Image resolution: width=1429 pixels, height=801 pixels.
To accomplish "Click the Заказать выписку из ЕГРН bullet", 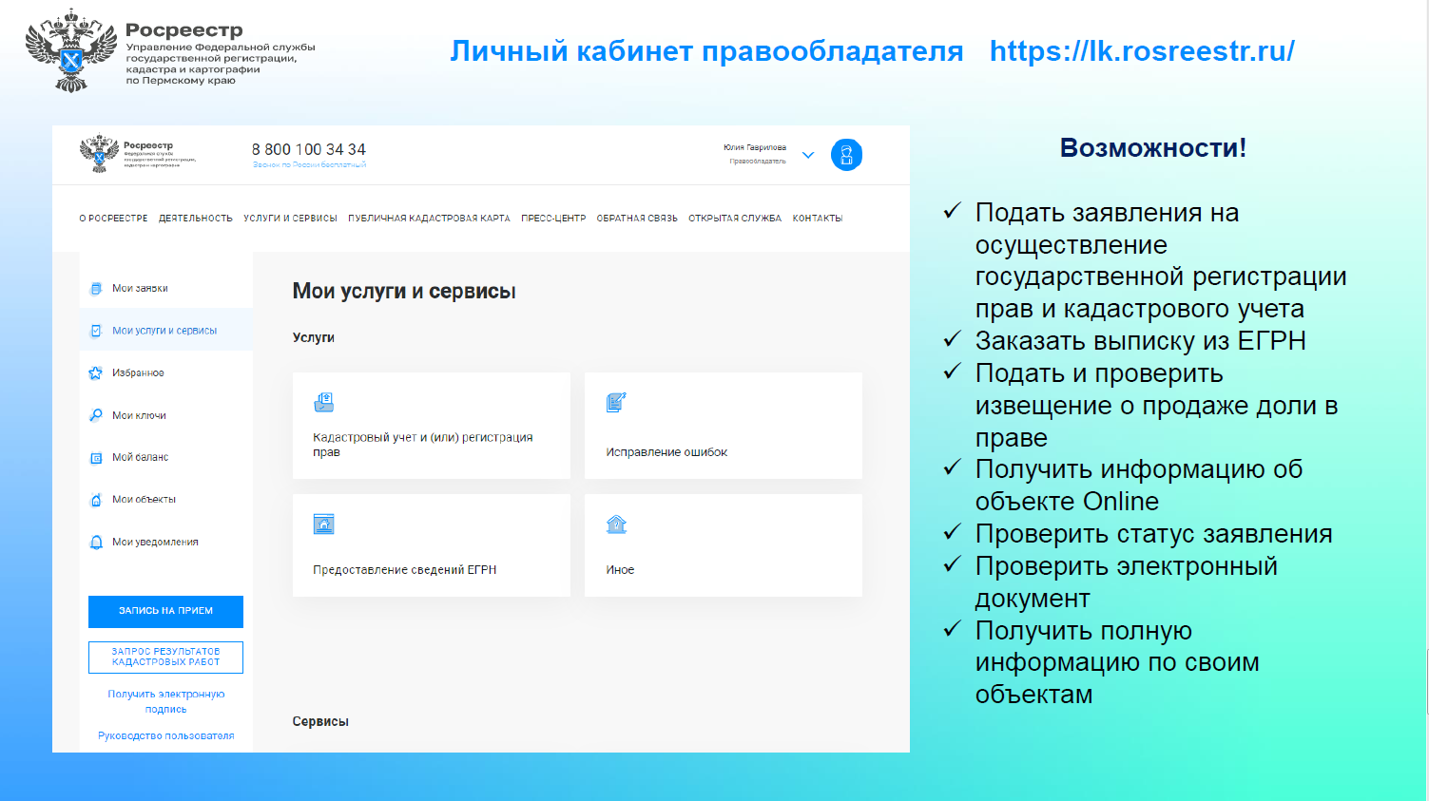I will click(1140, 341).
